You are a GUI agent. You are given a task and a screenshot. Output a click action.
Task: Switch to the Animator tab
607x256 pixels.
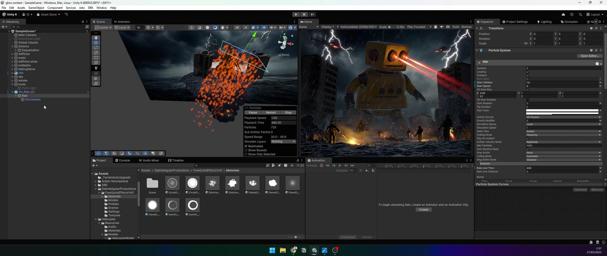tap(122, 22)
